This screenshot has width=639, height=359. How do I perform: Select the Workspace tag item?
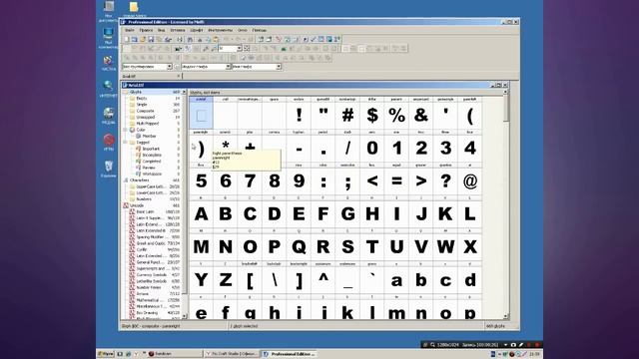(x=152, y=174)
